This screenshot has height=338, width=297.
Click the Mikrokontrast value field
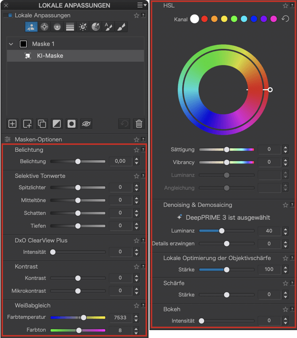click(x=120, y=291)
